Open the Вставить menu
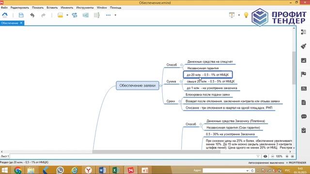This screenshot has height=174, width=310. click(x=52, y=8)
